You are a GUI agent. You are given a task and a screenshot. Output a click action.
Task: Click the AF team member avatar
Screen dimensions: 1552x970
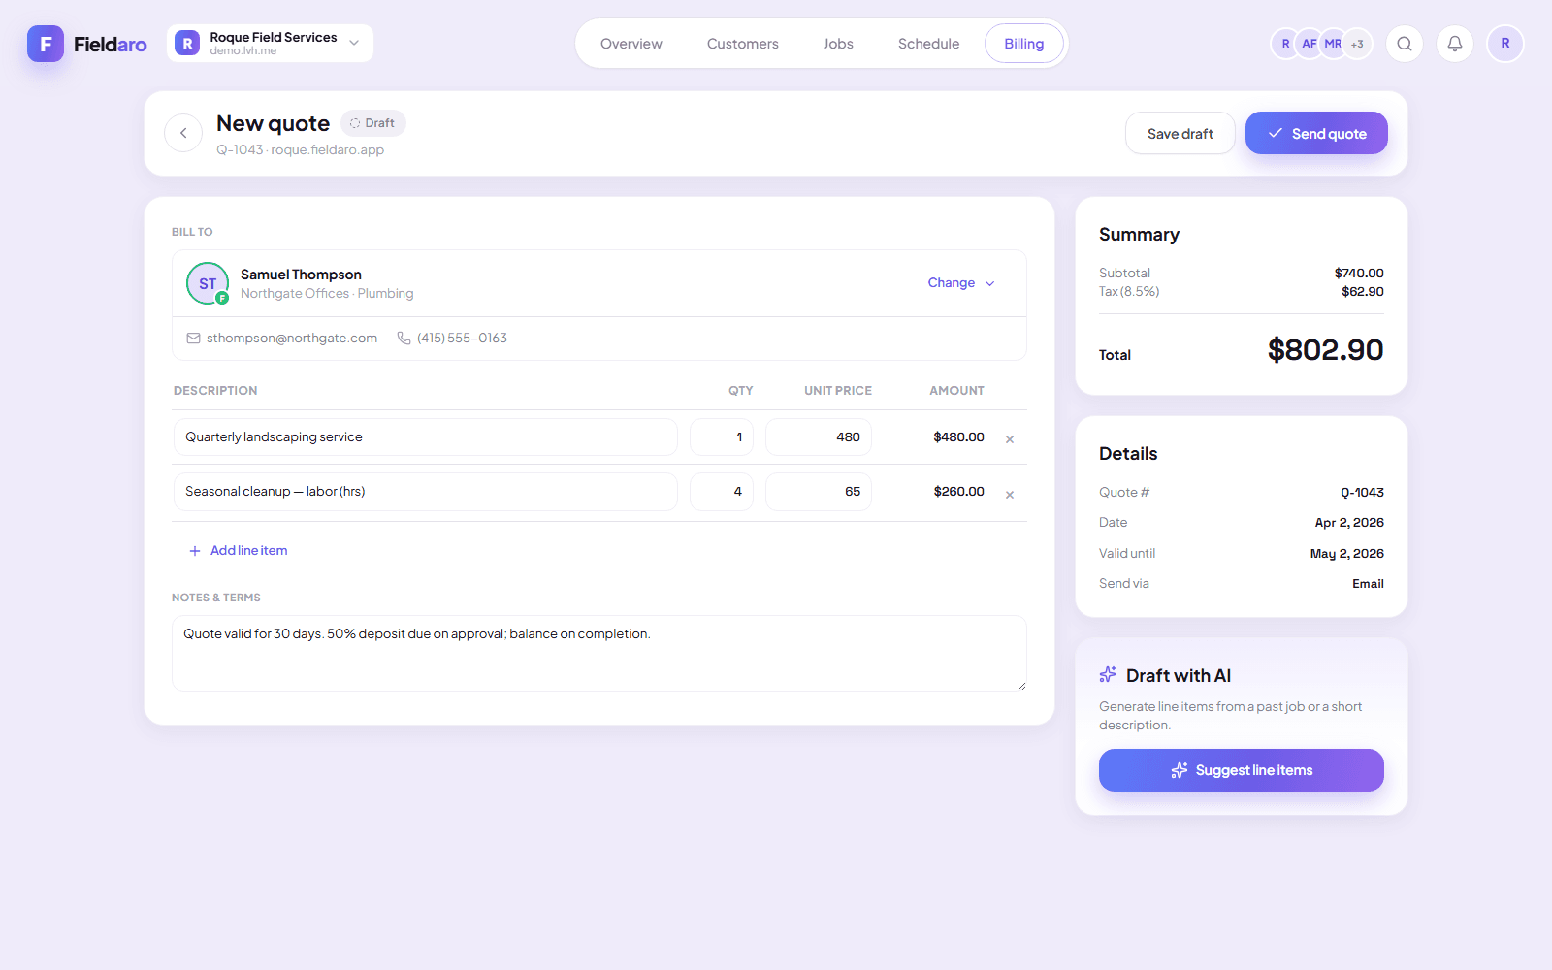tap(1309, 44)
